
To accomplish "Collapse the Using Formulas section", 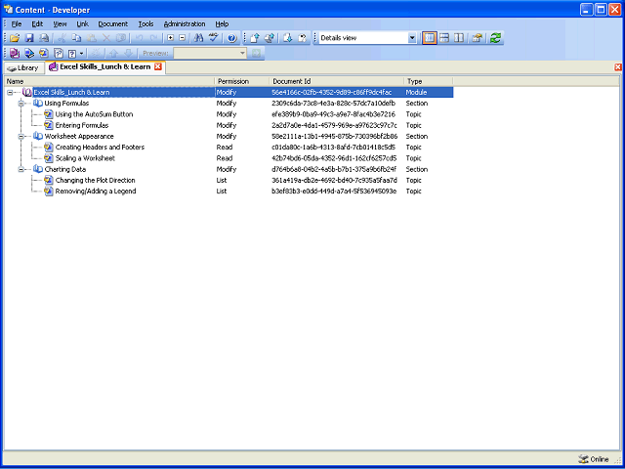I will tap(21, 104).
